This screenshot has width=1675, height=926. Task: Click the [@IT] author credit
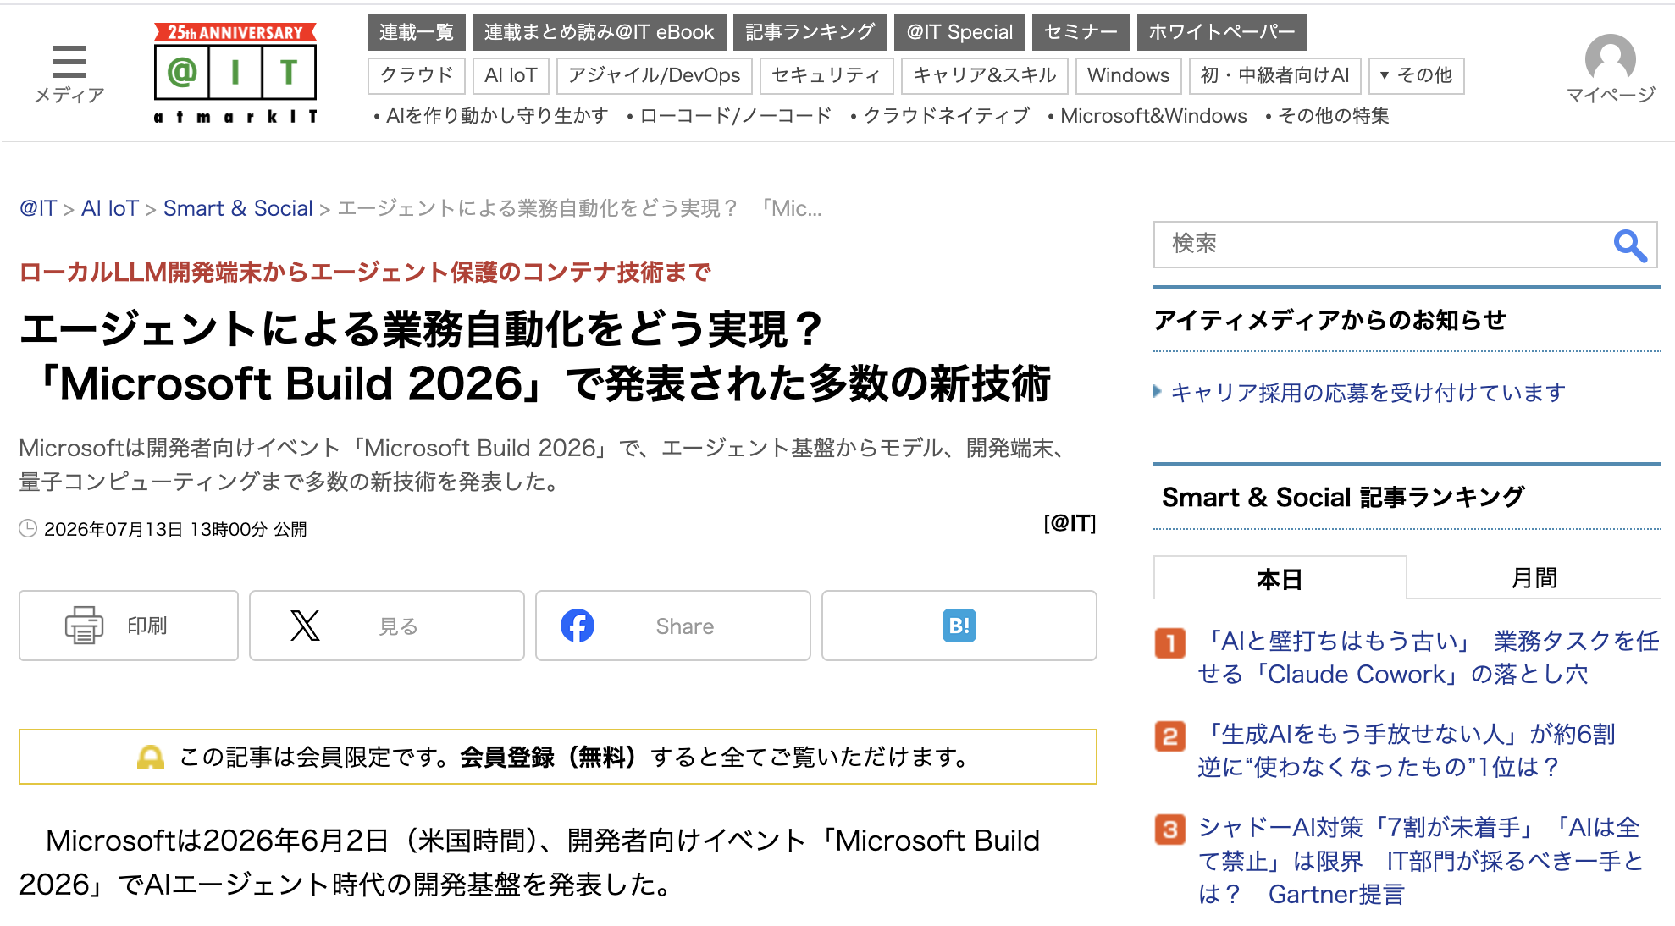pyautogui.click(x=1070, y=523)
